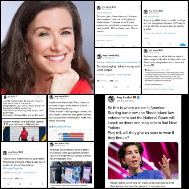
Task: Click reply icon on white privilege life lesson tweet
Action: (x=149, y=43)
